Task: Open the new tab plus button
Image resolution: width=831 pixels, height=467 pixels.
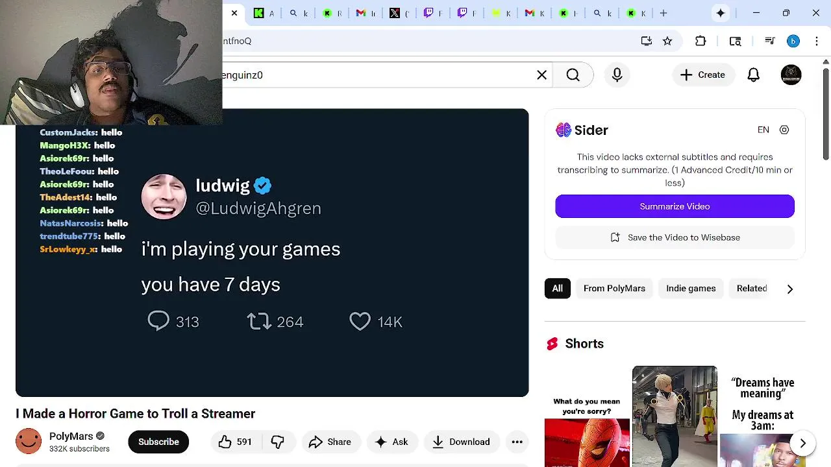Action: [x=664, y=13]
